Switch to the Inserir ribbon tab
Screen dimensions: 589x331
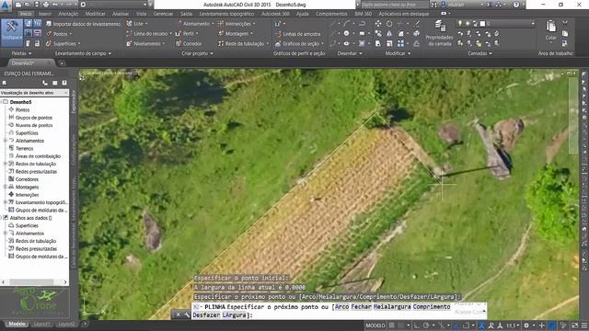click(45, 14)
